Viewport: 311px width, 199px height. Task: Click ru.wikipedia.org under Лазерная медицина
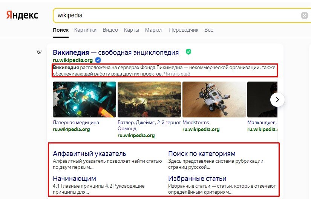[71, 129]
